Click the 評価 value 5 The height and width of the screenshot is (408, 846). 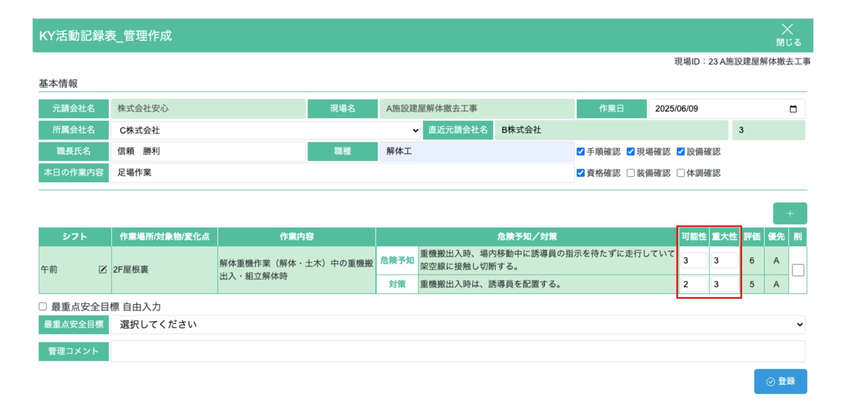pyautogui.click(x=752, y=284)
